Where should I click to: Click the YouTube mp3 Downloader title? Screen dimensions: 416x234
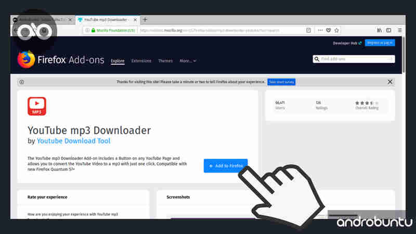coord(89,131)
